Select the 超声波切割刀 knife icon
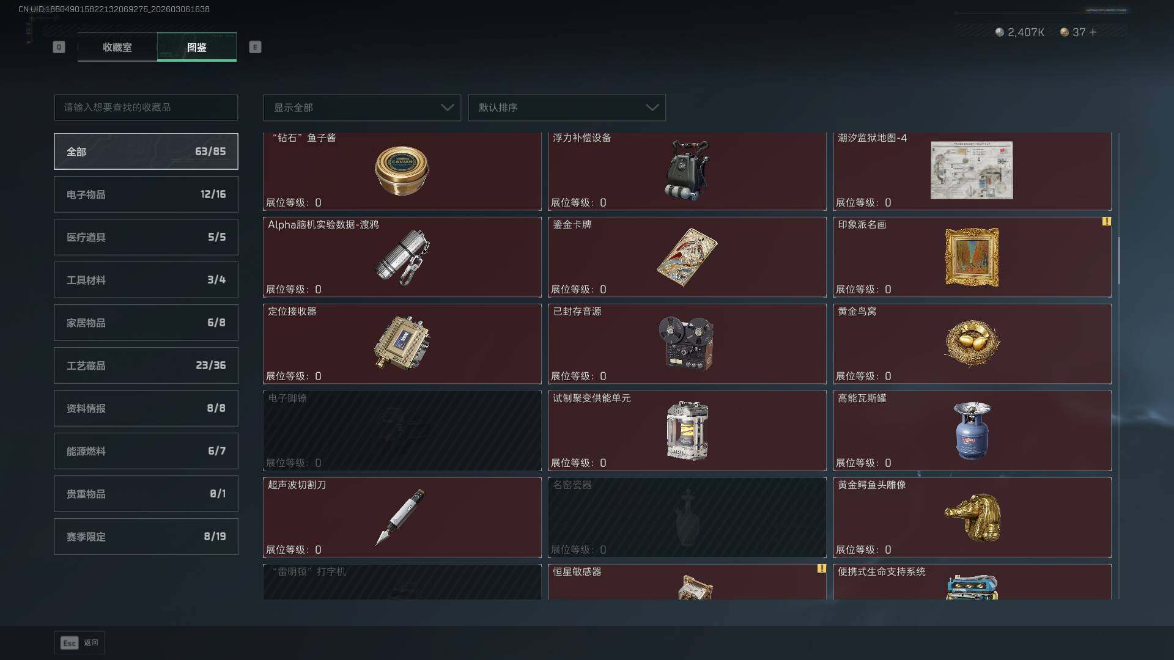1174x660 pixels. tap(401, 516)
